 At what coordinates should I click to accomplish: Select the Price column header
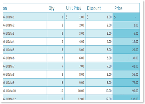click(118, 8)
